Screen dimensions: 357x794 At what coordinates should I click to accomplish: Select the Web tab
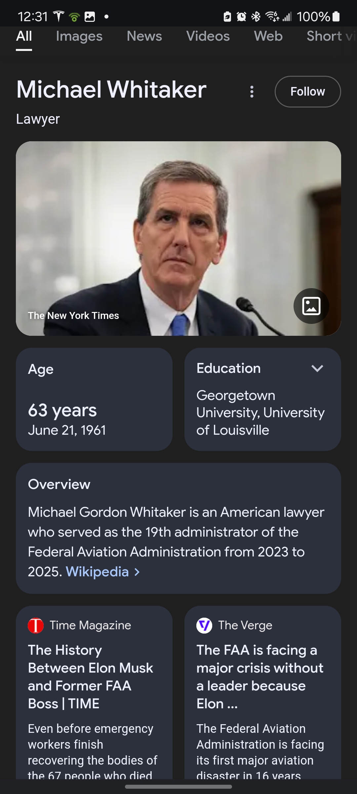(x=268, y=36)
